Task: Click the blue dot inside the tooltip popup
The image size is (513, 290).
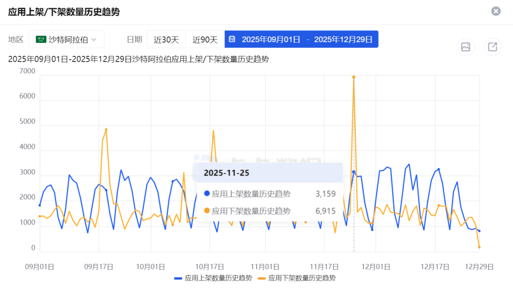Action: pos(207,194)
